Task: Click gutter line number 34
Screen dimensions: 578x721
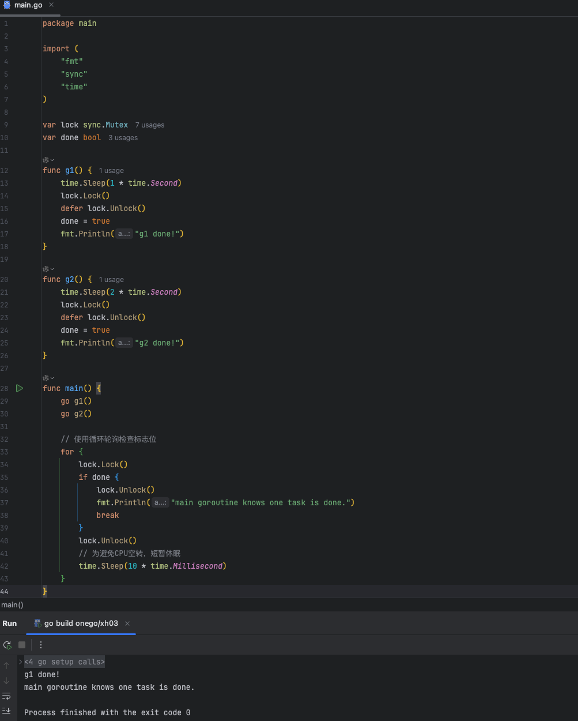Action: (5, 465)
